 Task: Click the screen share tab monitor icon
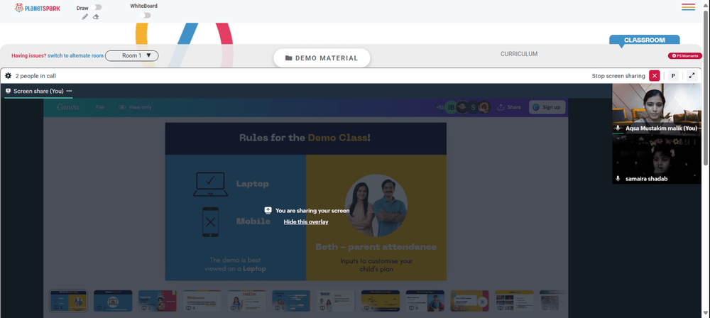point(8,91)
